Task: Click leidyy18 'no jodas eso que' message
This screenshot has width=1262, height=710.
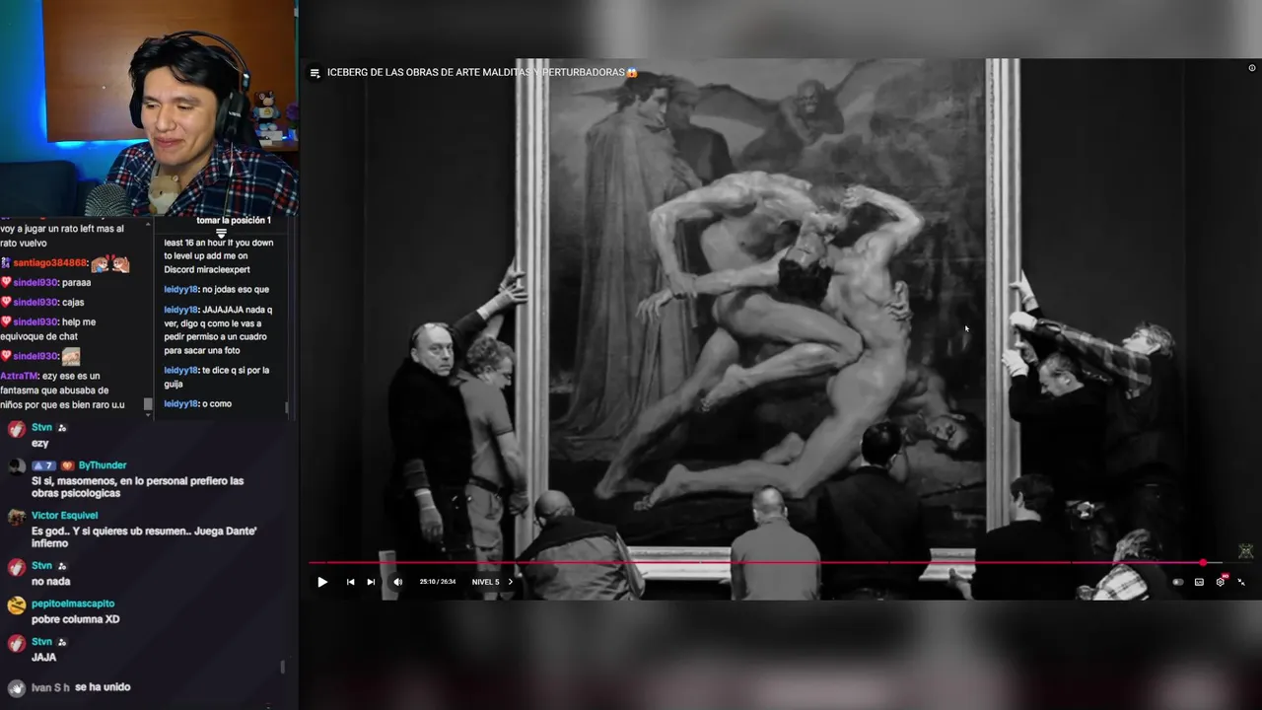Action: pyautogui.click(x=216, y=290)
